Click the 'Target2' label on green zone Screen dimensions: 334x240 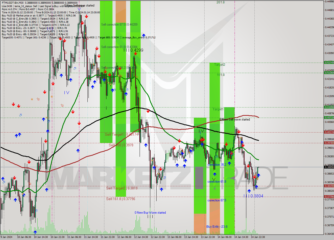click(x=220, y=64)
